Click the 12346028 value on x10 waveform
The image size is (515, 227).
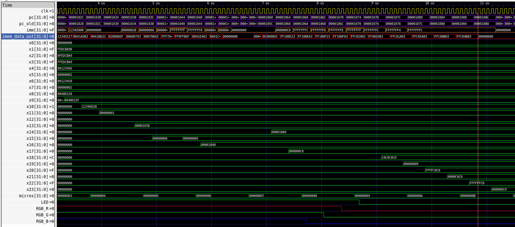(89, 107)
